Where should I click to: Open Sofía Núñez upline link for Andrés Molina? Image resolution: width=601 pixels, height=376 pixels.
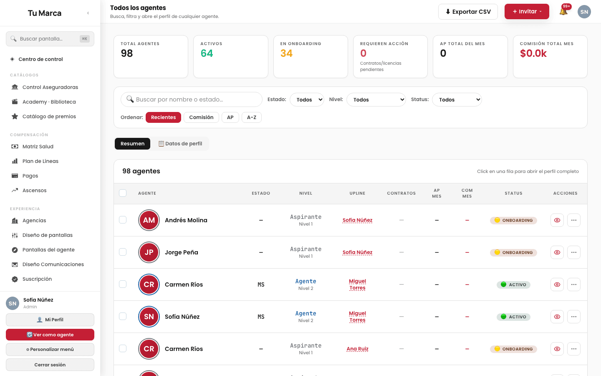pyautogui.click(x=357, y=220)
